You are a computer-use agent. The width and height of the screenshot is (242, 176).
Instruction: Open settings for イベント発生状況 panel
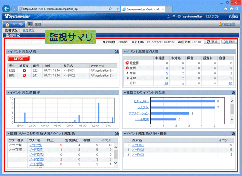[117, 51]
